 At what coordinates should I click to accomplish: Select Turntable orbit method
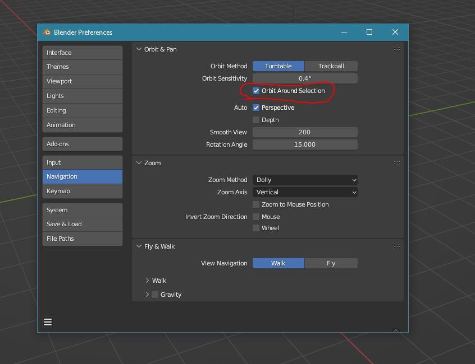[x=278, y=66]
